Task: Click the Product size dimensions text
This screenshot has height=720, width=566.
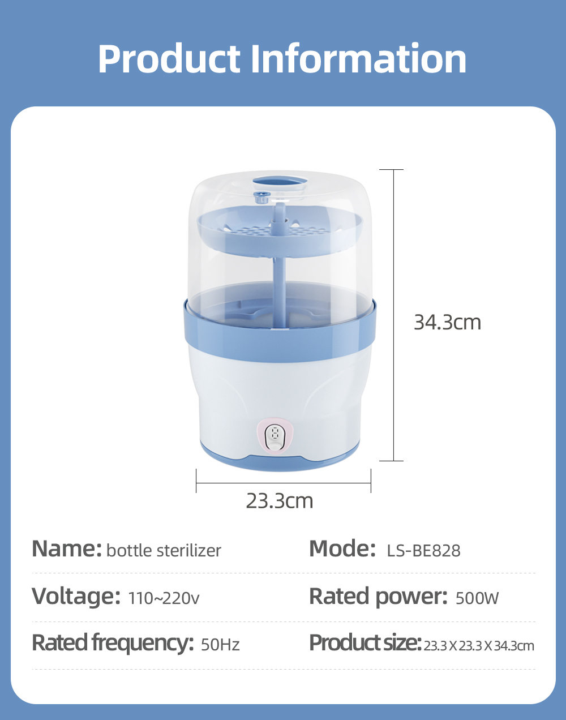Action: (479, 645)
